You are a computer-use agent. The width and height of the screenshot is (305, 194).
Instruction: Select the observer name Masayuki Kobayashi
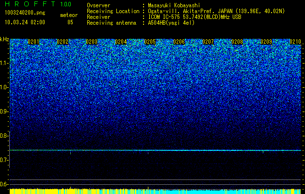[174, 5]
